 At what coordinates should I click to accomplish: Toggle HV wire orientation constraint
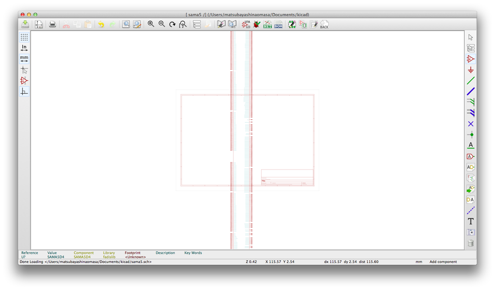(24, 91)
